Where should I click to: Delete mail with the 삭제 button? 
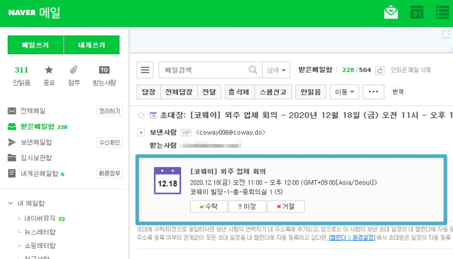(240, 92)
